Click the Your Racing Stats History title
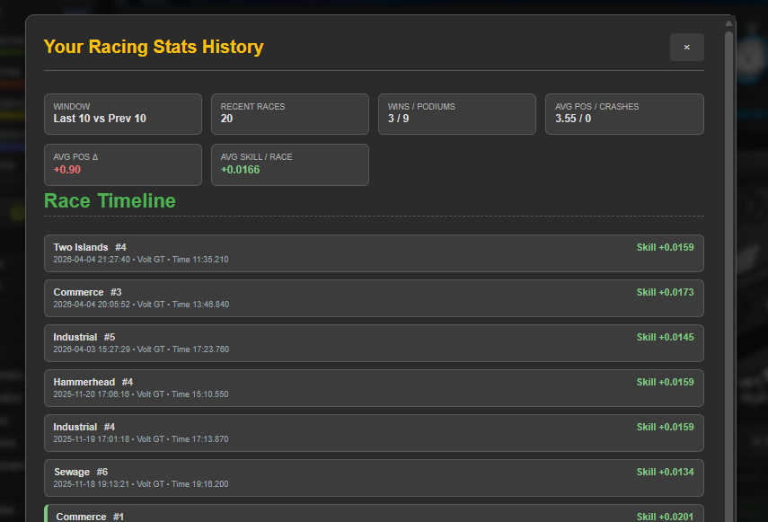This screenshot has width=768, height=522. [x=154, y=47]
